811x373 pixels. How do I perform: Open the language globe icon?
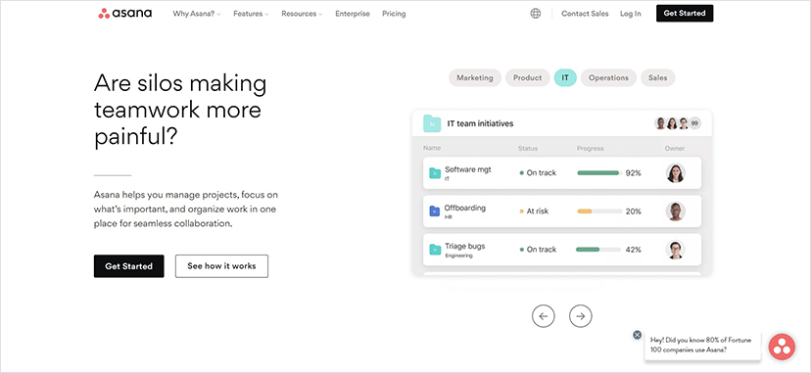pyautogui.click(x=536, y=14)
